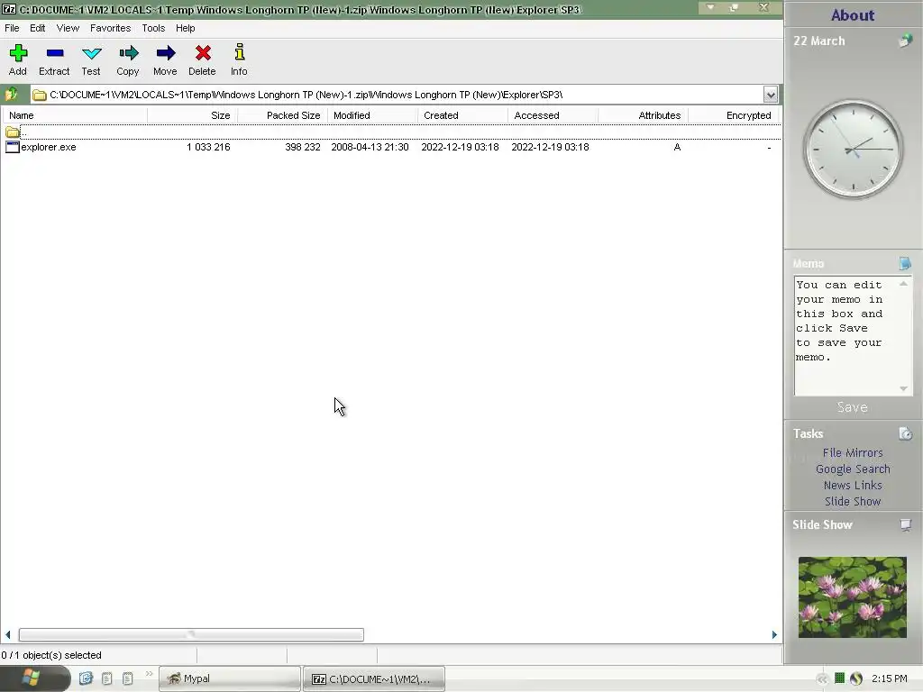This screenshot has width=923, height=692.
Task: Click the Save memo button
Action: pos(853,407)
